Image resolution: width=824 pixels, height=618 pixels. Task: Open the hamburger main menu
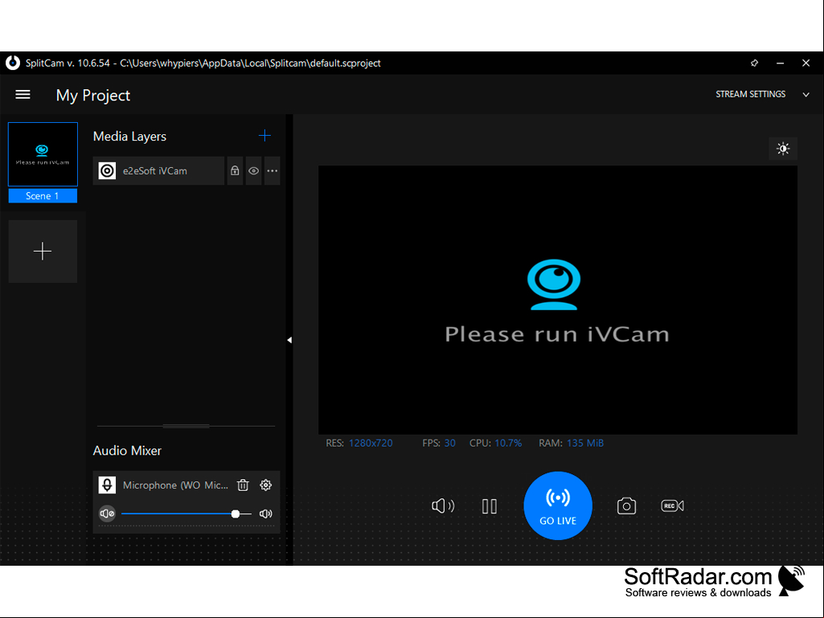click(x=23, y=95)
